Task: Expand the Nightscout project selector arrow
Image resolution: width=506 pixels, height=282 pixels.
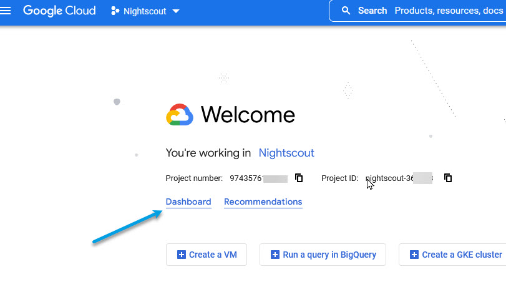Action: tap(175, 12)
